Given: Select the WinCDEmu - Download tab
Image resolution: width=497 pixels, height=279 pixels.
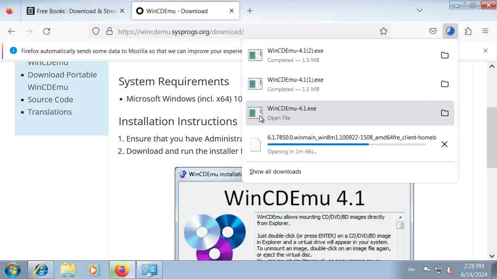Looking at the screenshot, I should 186,11.
